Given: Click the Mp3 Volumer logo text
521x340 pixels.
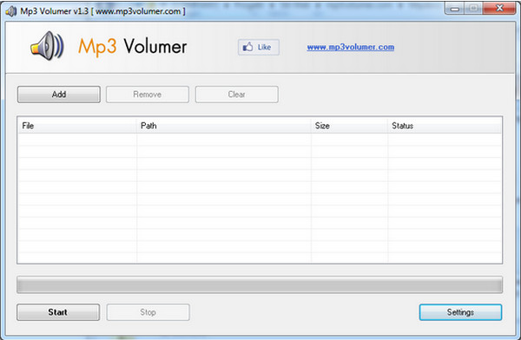Looking at the screenshot, I should pos(133,47).
